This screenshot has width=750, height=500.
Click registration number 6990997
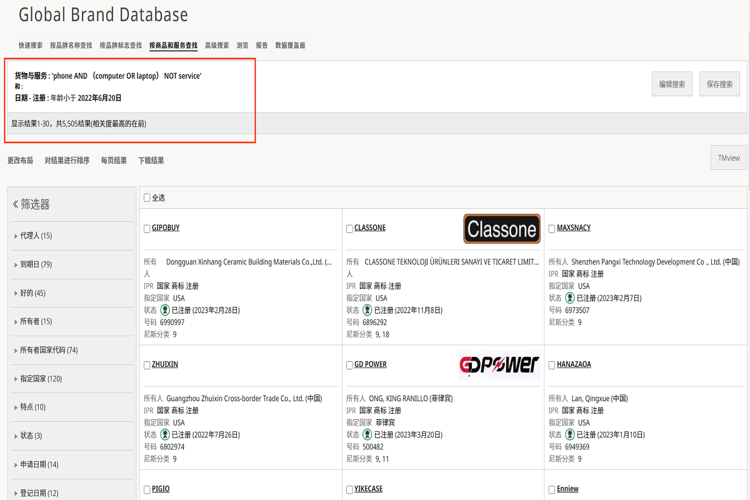[172, 322]
